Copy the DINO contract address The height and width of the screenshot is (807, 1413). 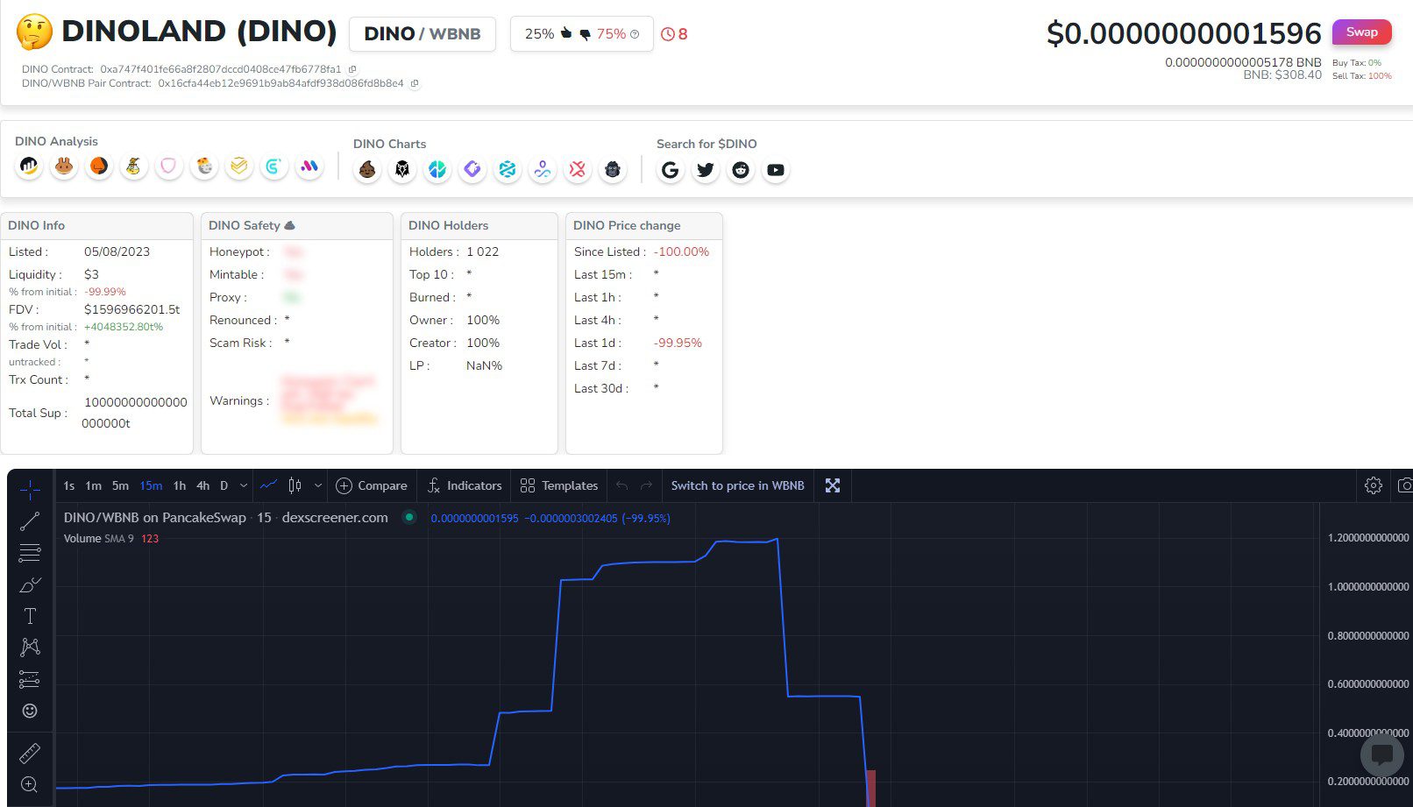point(352,69)
